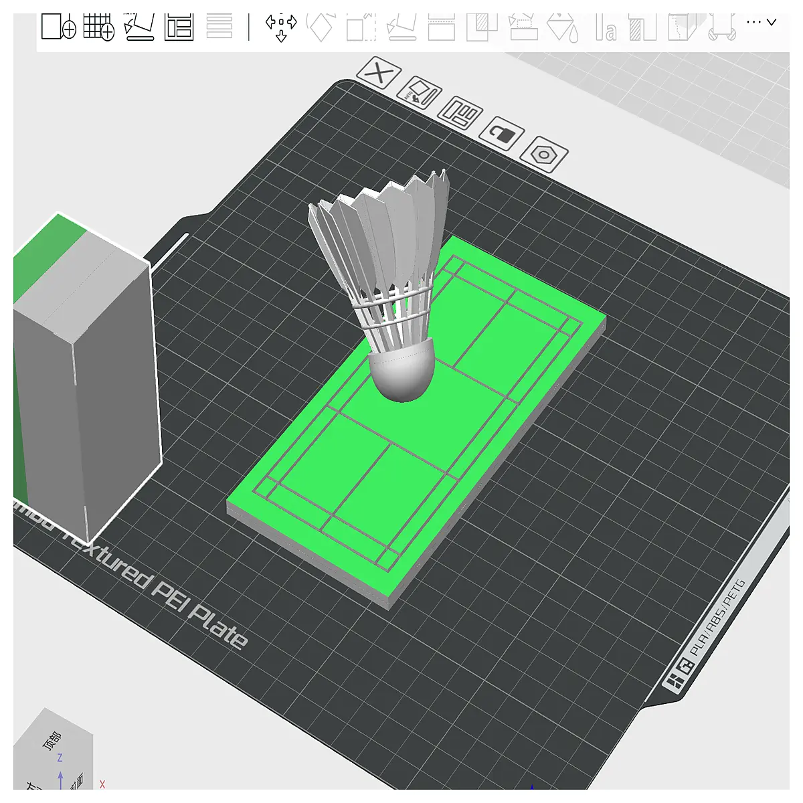Click the stacked horizontal layers icon
The height and width of the screenshot is (803, 803).
219,27
